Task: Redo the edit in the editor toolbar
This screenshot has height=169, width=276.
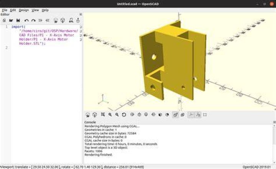Action: pyautogui.click(x=33, y=21)
